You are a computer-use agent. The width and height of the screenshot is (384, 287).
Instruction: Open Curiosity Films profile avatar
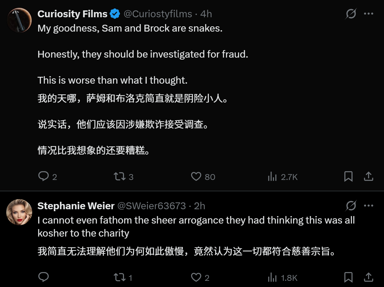[19, 20]
